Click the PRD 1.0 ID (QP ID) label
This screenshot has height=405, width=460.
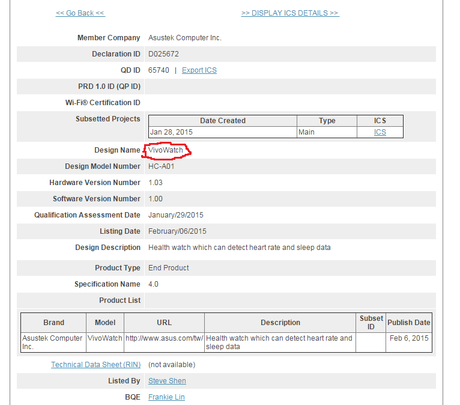109,87
